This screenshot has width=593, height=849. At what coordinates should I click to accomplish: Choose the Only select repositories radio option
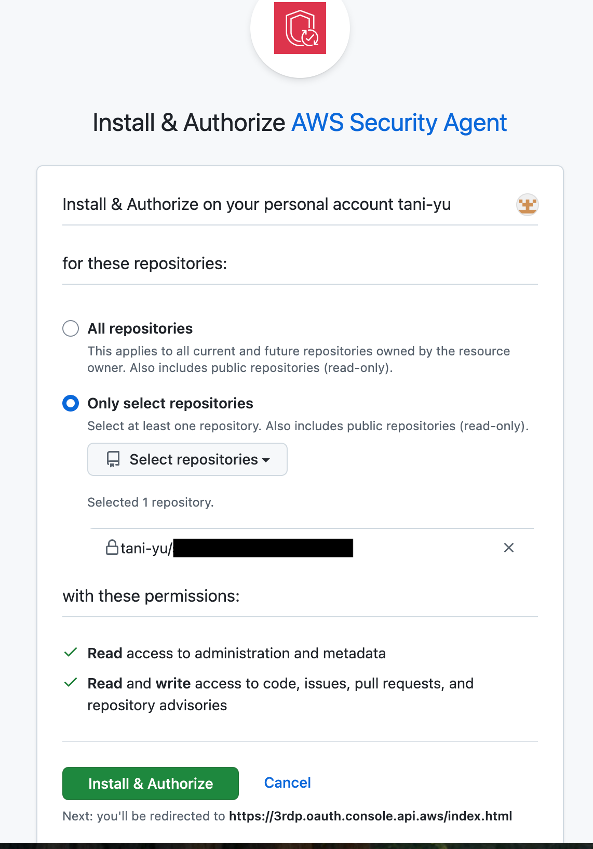tap(71, 403)
